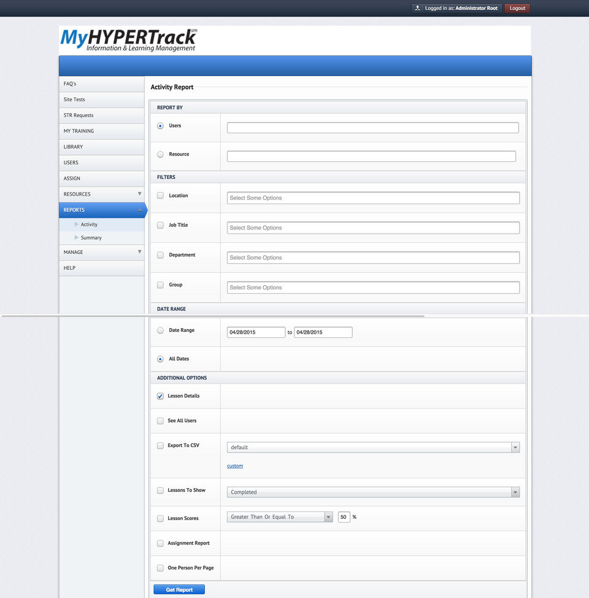
Task: Open the Location Select Some Options field
Action: click(x=373, y=198)
